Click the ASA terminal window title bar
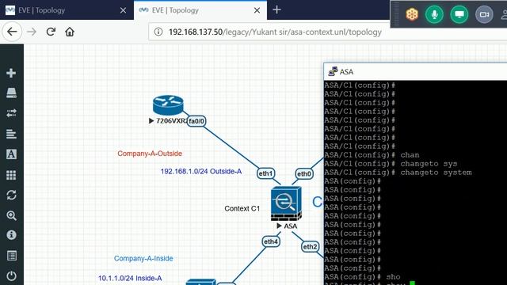 [x=415, y=72]
